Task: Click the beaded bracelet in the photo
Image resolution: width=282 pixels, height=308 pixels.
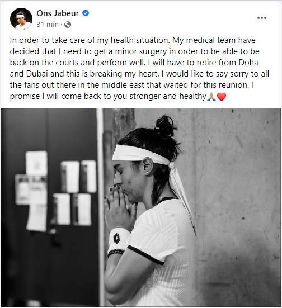Action: tap(116, 253)
